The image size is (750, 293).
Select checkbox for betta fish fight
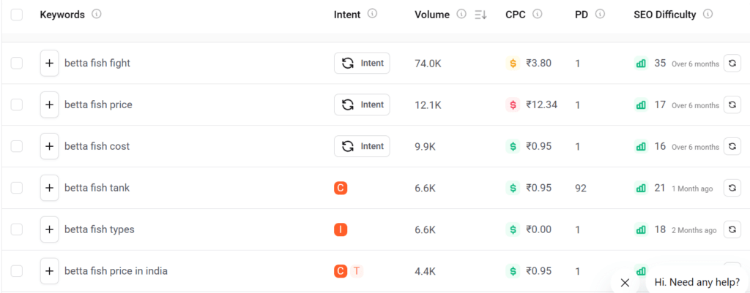pyautogui.click(x=17, y=63)
